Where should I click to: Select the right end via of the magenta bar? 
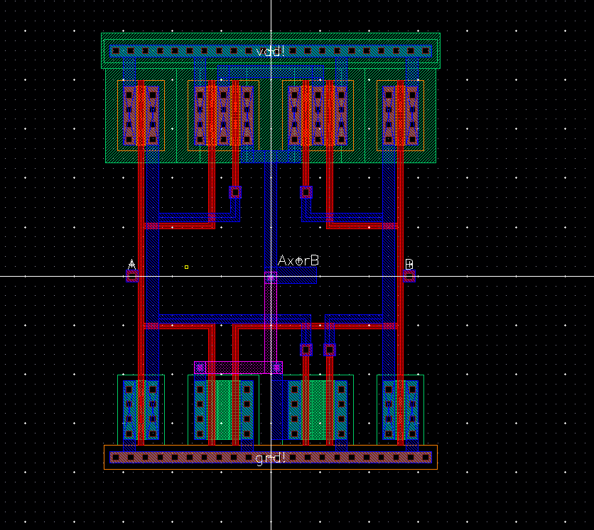pyautogui.click(x=276, y=368)
